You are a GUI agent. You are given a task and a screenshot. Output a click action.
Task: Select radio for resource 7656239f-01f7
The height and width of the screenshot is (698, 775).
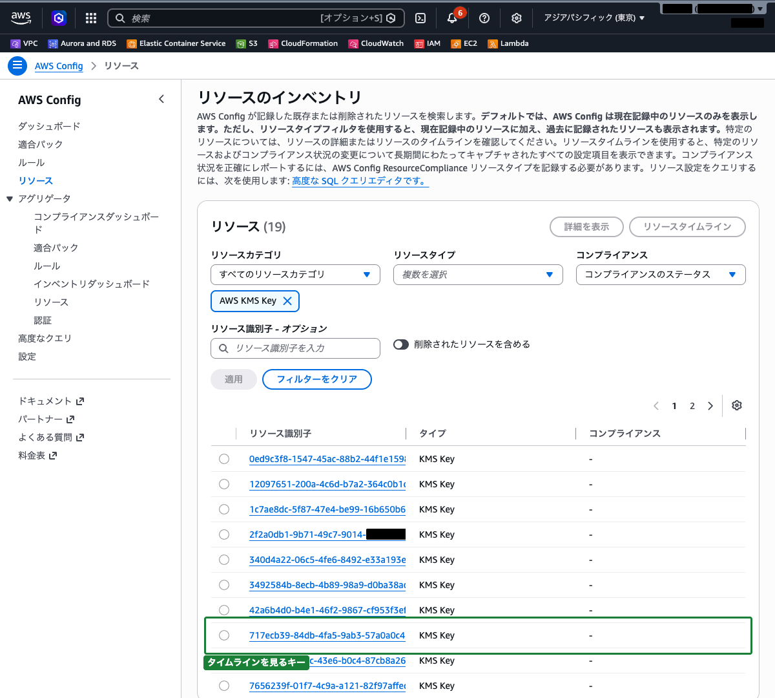click(x=224, y=686)
